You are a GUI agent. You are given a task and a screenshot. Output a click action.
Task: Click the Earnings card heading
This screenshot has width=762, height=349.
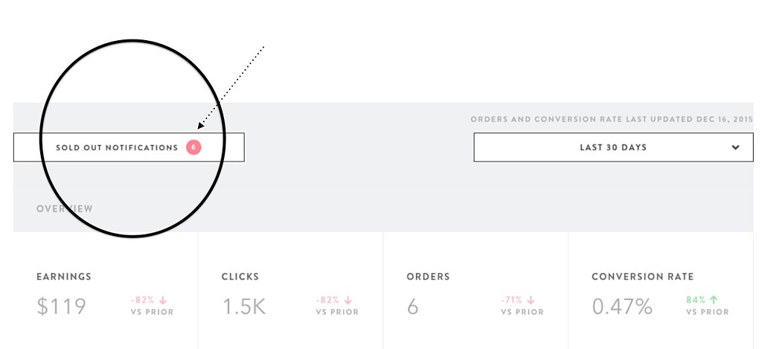(64, 277)
